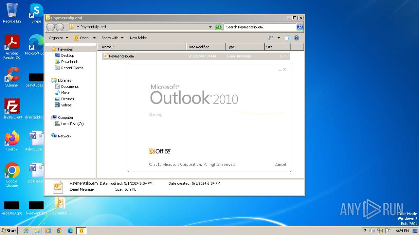Open Local Disk (C:)
419x235 pixels.
coord(72,124)
